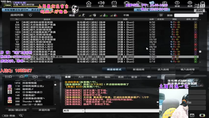Viewport: 209px width, 118px height.
Task: Click the blue helmet restriction icon in room 52 row
Action: coord(171,42)
